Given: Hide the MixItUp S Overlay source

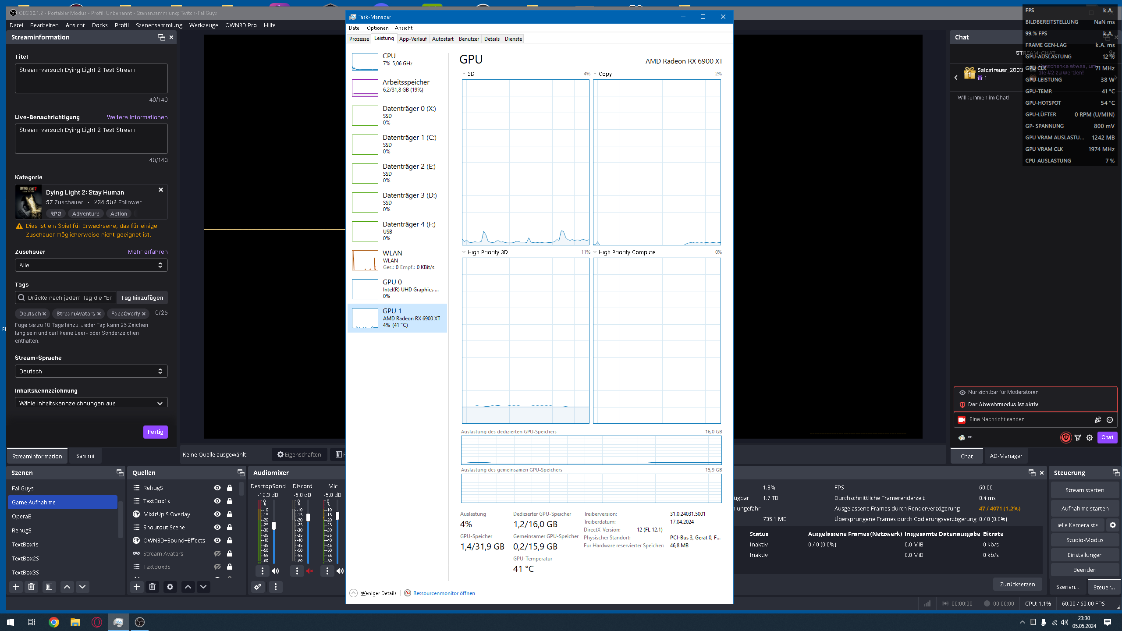Looking at the screenshot, I should [217, 514].
